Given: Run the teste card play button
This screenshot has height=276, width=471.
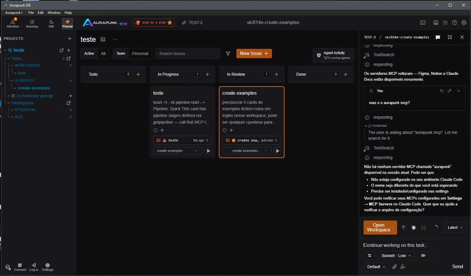Looking at the screenshot, I should point(208,150).
